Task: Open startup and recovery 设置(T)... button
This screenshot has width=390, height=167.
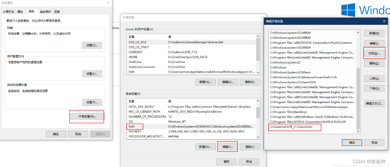Action: (x=92, y=102)
